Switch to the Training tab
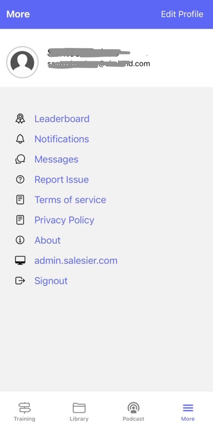 24,412
